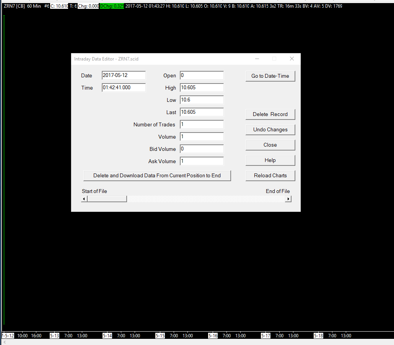Edit the Bid Volume field
The width and height of the screenshot is (394, 345).
coord(202,149)
